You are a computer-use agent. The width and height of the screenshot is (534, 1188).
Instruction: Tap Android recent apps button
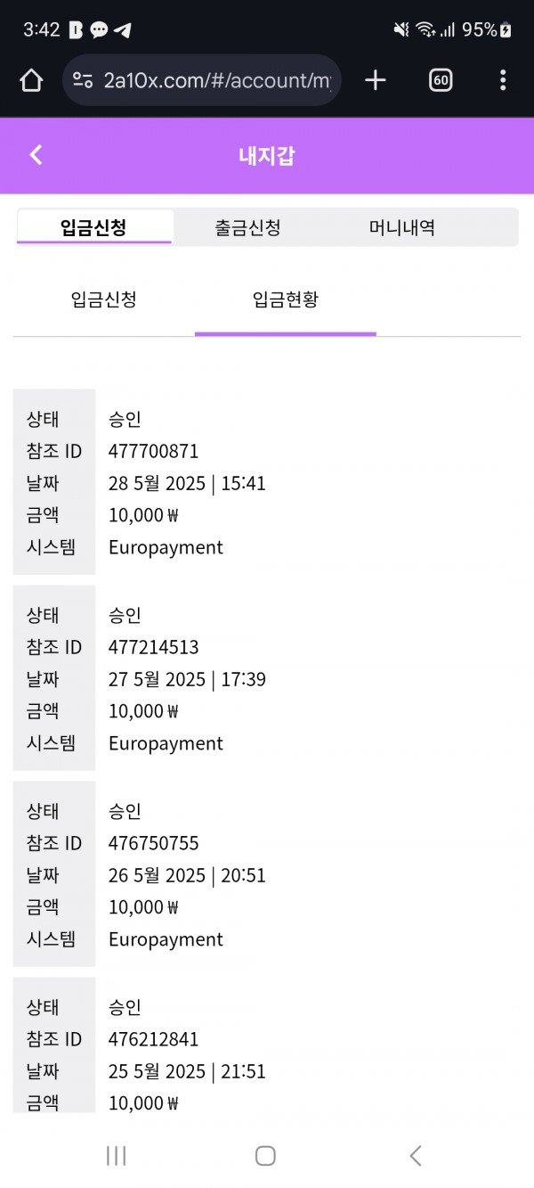[x=116, y=1156]
